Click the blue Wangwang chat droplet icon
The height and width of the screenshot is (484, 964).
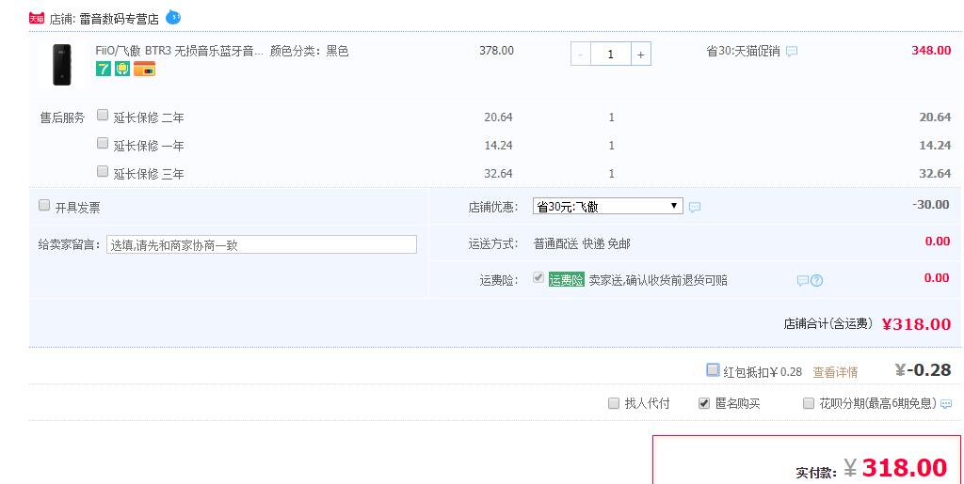click(173, 17)
